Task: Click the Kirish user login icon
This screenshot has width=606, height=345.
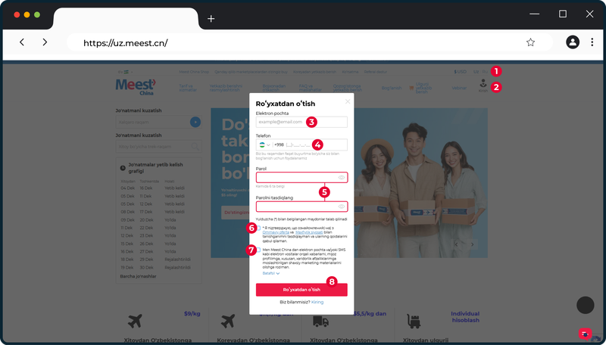Action: (x=483, y=85)
